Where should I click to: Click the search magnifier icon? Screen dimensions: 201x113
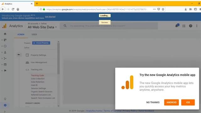click(65, 26)
